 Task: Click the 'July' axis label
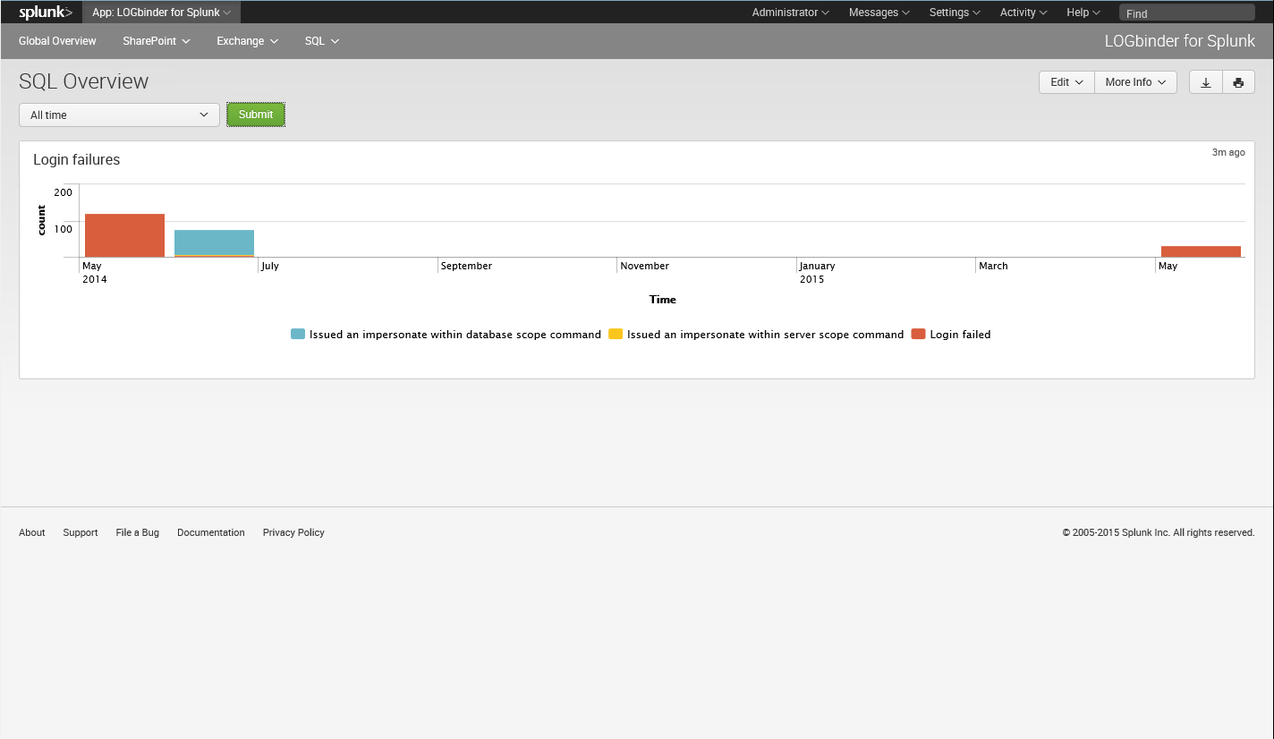[x=270, y=266]
